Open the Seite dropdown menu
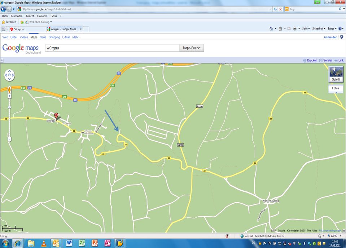This screenshot has width=346, height=248. tap(306, 29)
